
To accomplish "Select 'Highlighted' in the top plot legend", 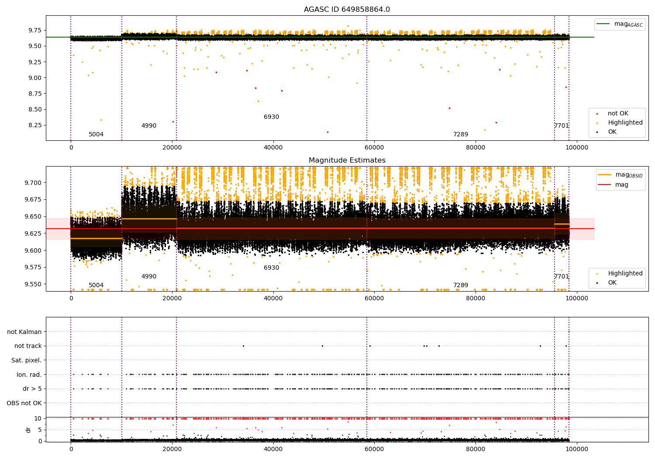I will click(x=625, y=123).
